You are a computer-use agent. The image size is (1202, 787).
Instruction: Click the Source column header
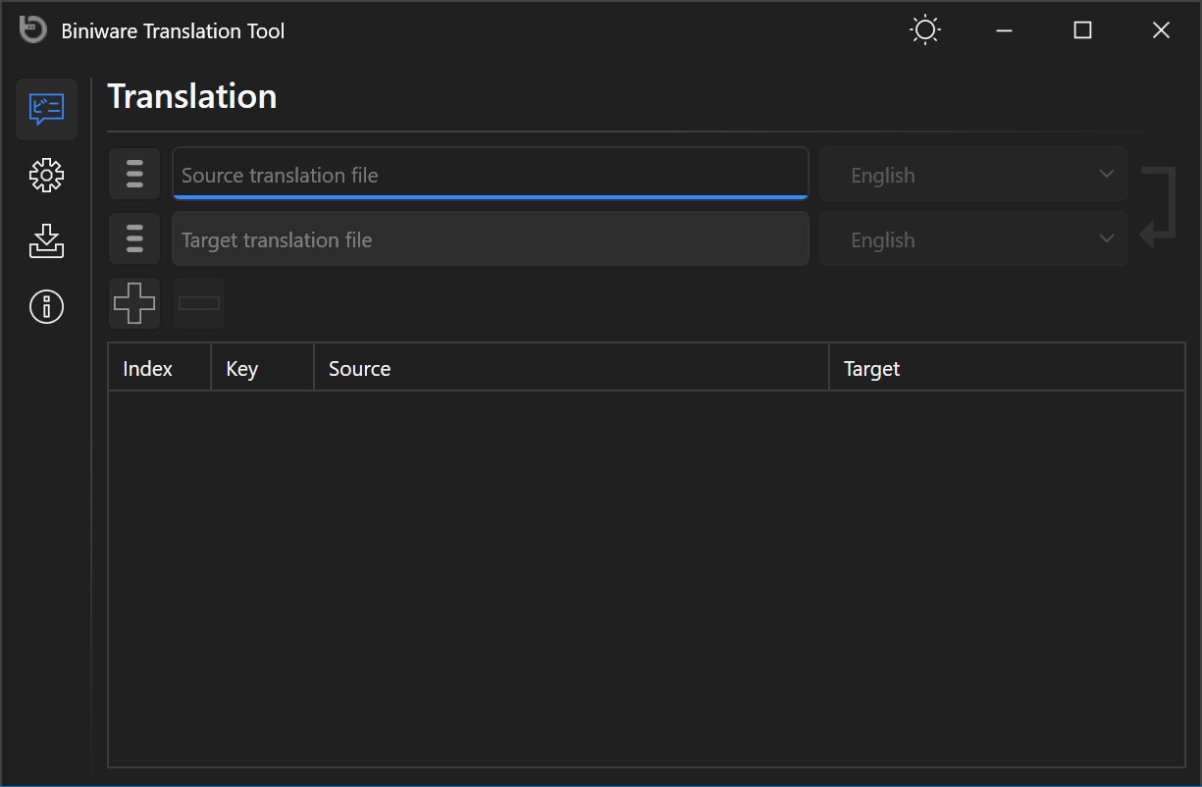tap(571, 368)
